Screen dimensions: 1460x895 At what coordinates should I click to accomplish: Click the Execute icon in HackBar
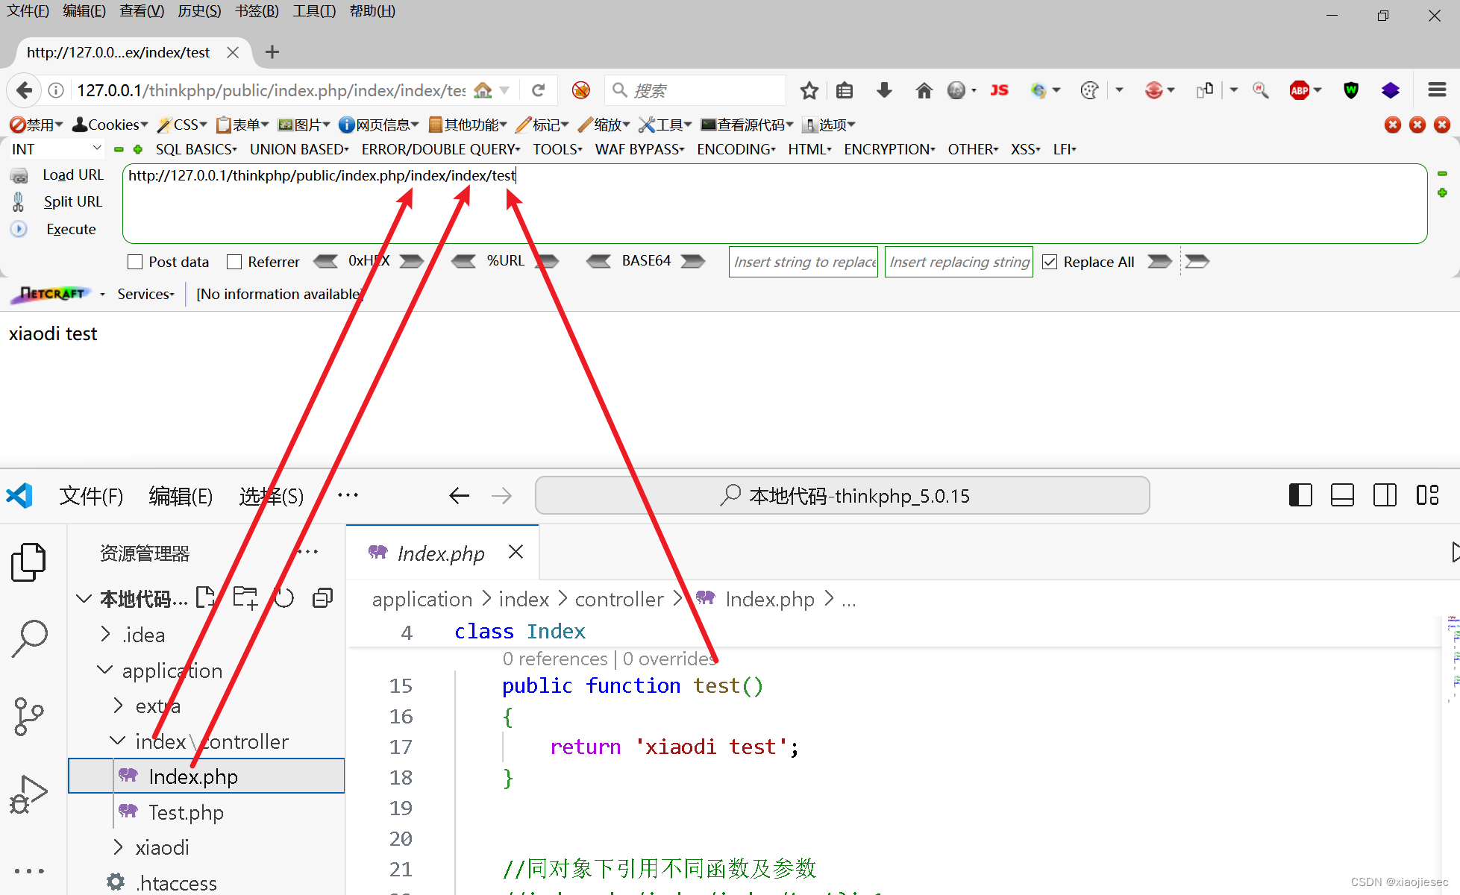coord(19,229)
